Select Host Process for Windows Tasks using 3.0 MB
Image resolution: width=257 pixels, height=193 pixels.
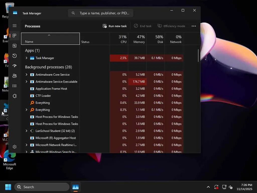click(x=102, y=117)
